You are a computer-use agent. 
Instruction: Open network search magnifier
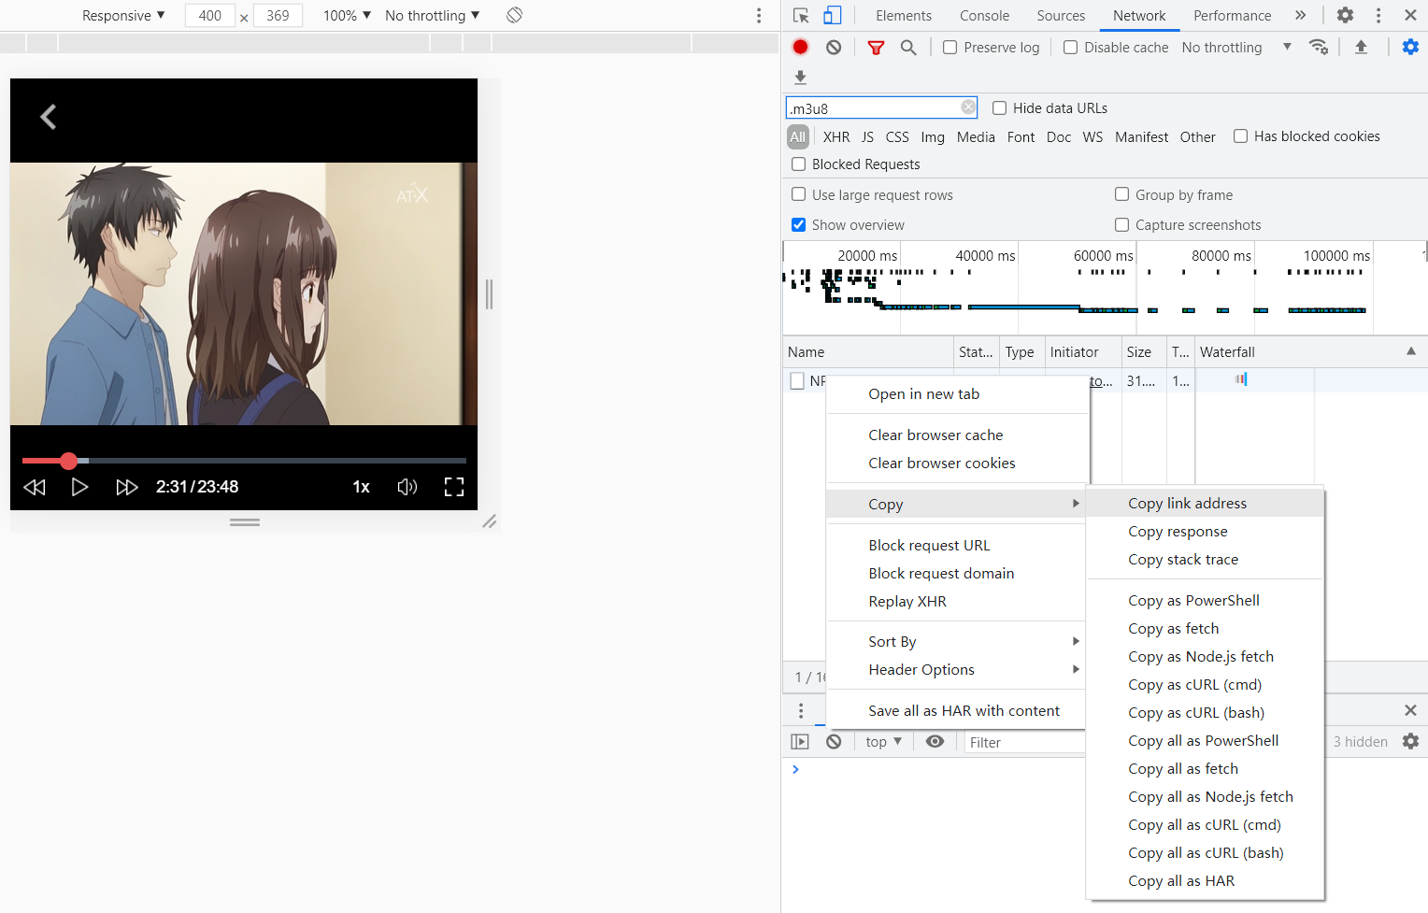coord(908,47)
